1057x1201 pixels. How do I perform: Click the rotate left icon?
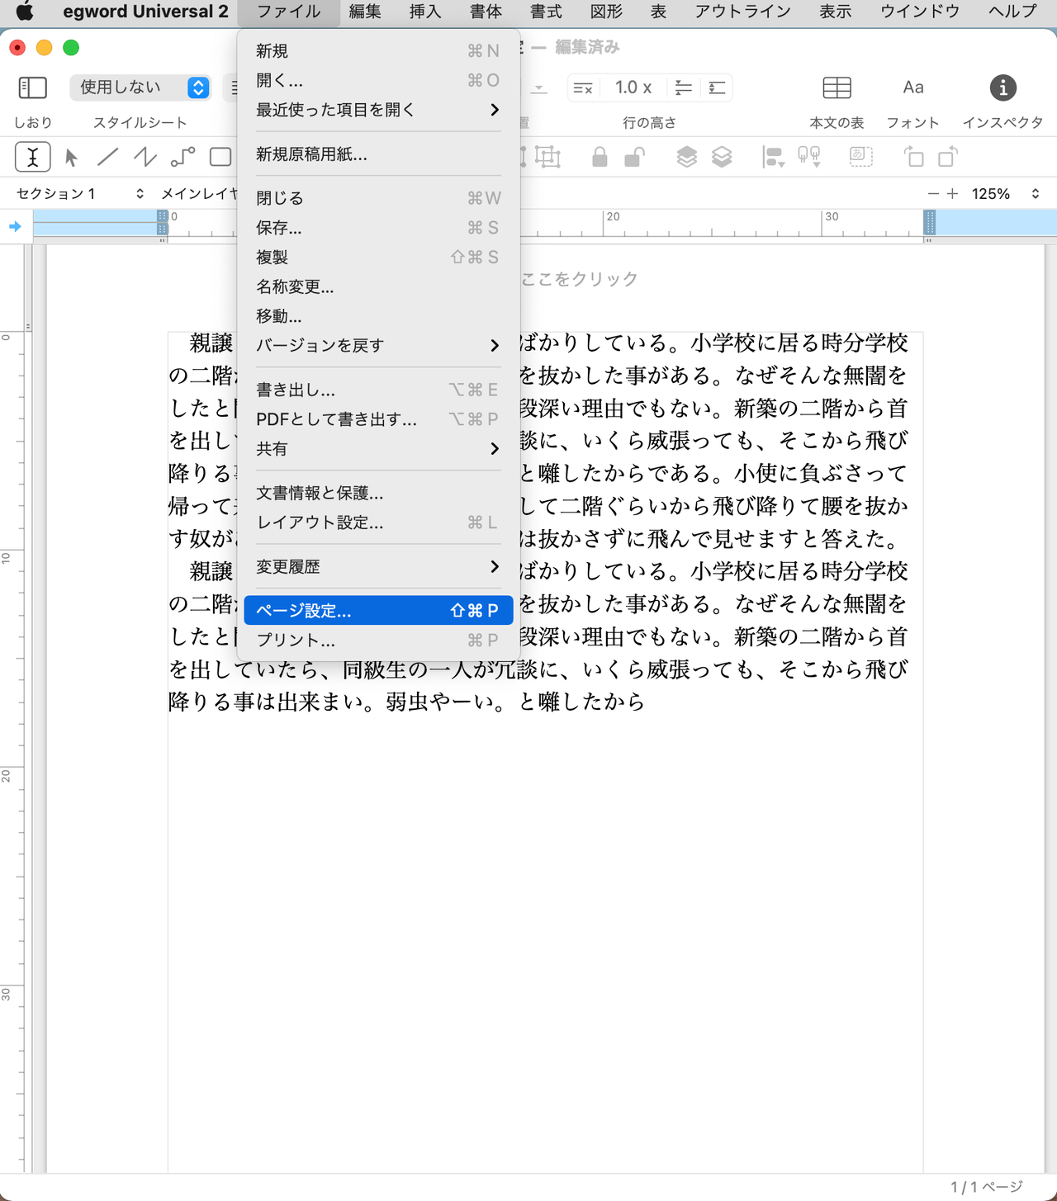pos(913,157)
